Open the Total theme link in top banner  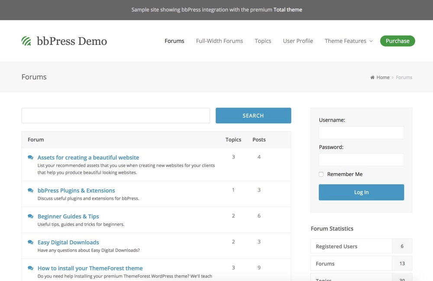click(288, 10)
